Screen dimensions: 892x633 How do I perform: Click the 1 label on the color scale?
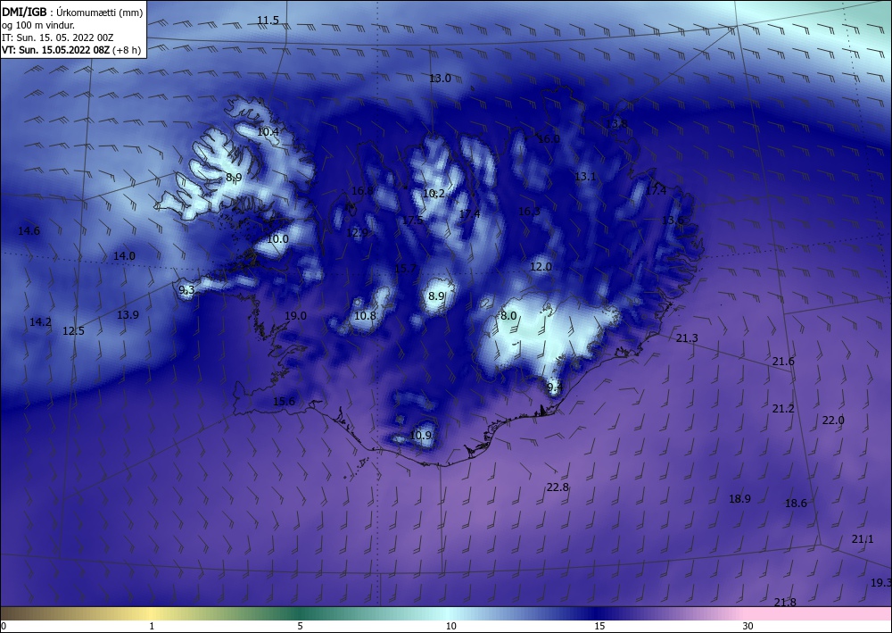152,627
